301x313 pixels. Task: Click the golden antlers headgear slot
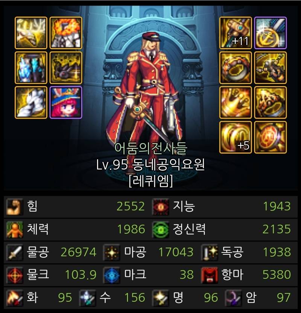pyautogui.click(x=31, y=33)
